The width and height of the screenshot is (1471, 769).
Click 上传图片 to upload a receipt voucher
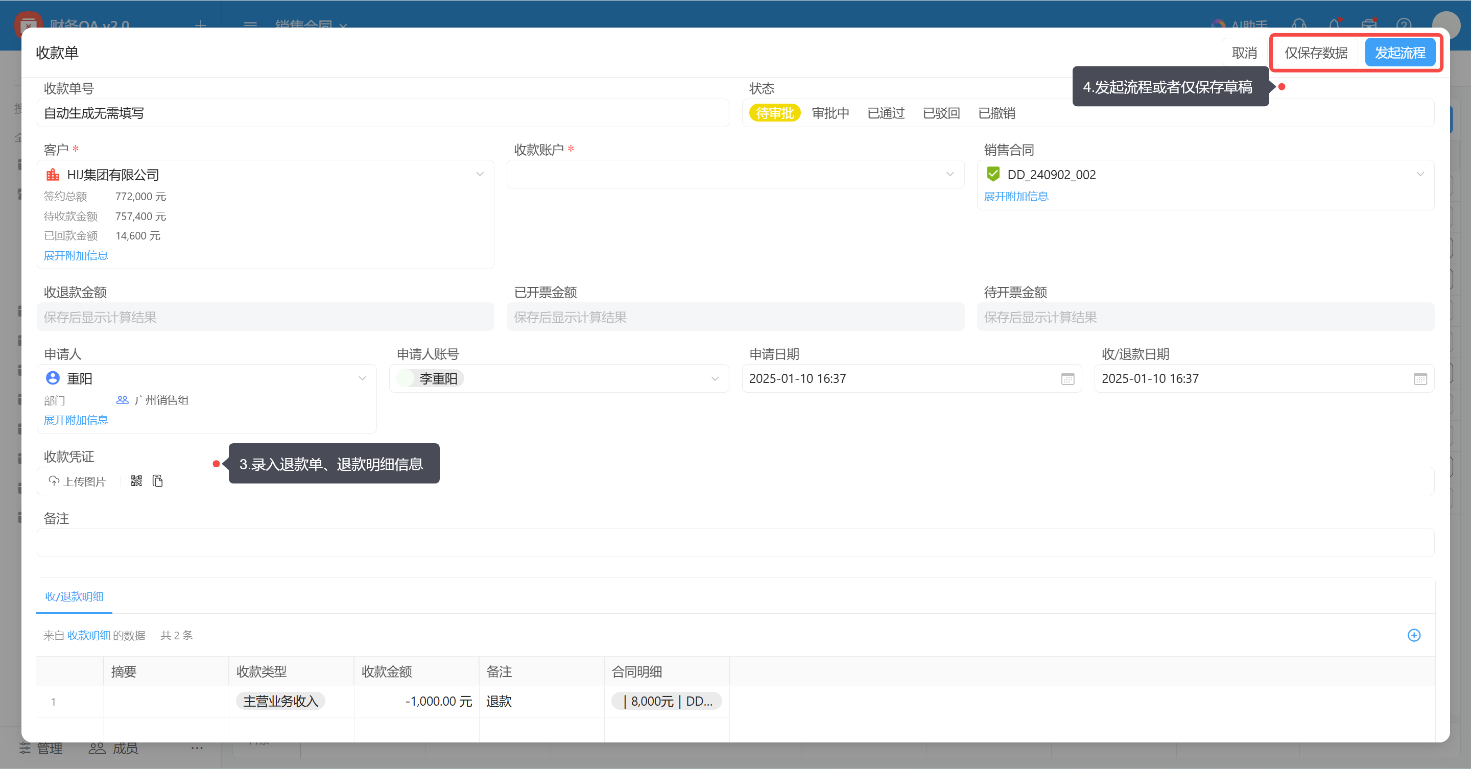(x=77, y=482)
